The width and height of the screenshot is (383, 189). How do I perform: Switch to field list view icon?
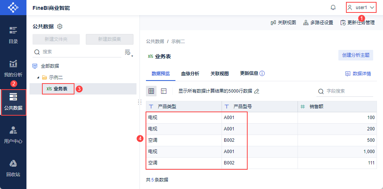click(164, 91)
